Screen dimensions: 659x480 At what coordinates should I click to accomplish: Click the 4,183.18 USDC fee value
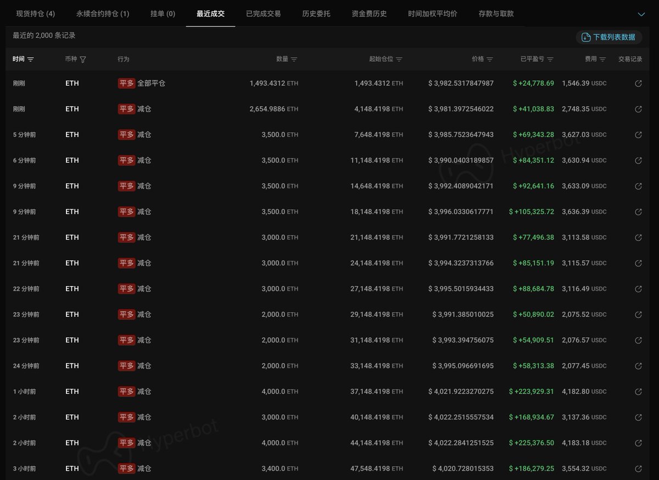point(584,443)
